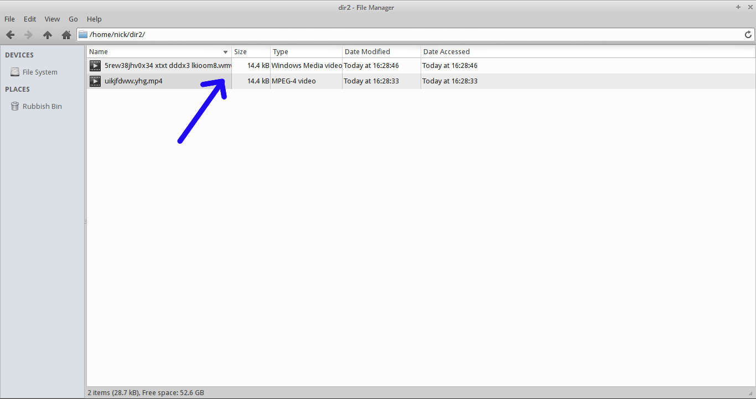Image resolution: width=756 pixels, height=399 pixels.
Task: Open the Home folder icon
Action: tap(66, 35)
